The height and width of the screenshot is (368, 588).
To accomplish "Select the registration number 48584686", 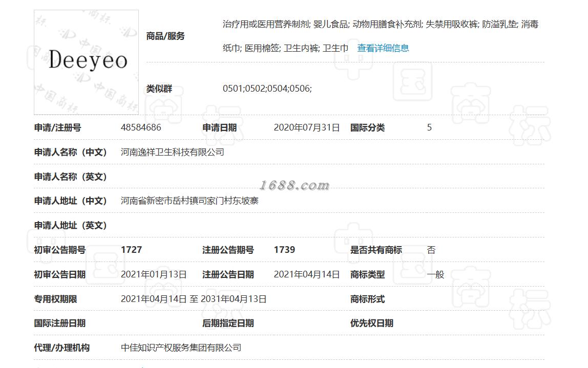I will click(141, 127).
